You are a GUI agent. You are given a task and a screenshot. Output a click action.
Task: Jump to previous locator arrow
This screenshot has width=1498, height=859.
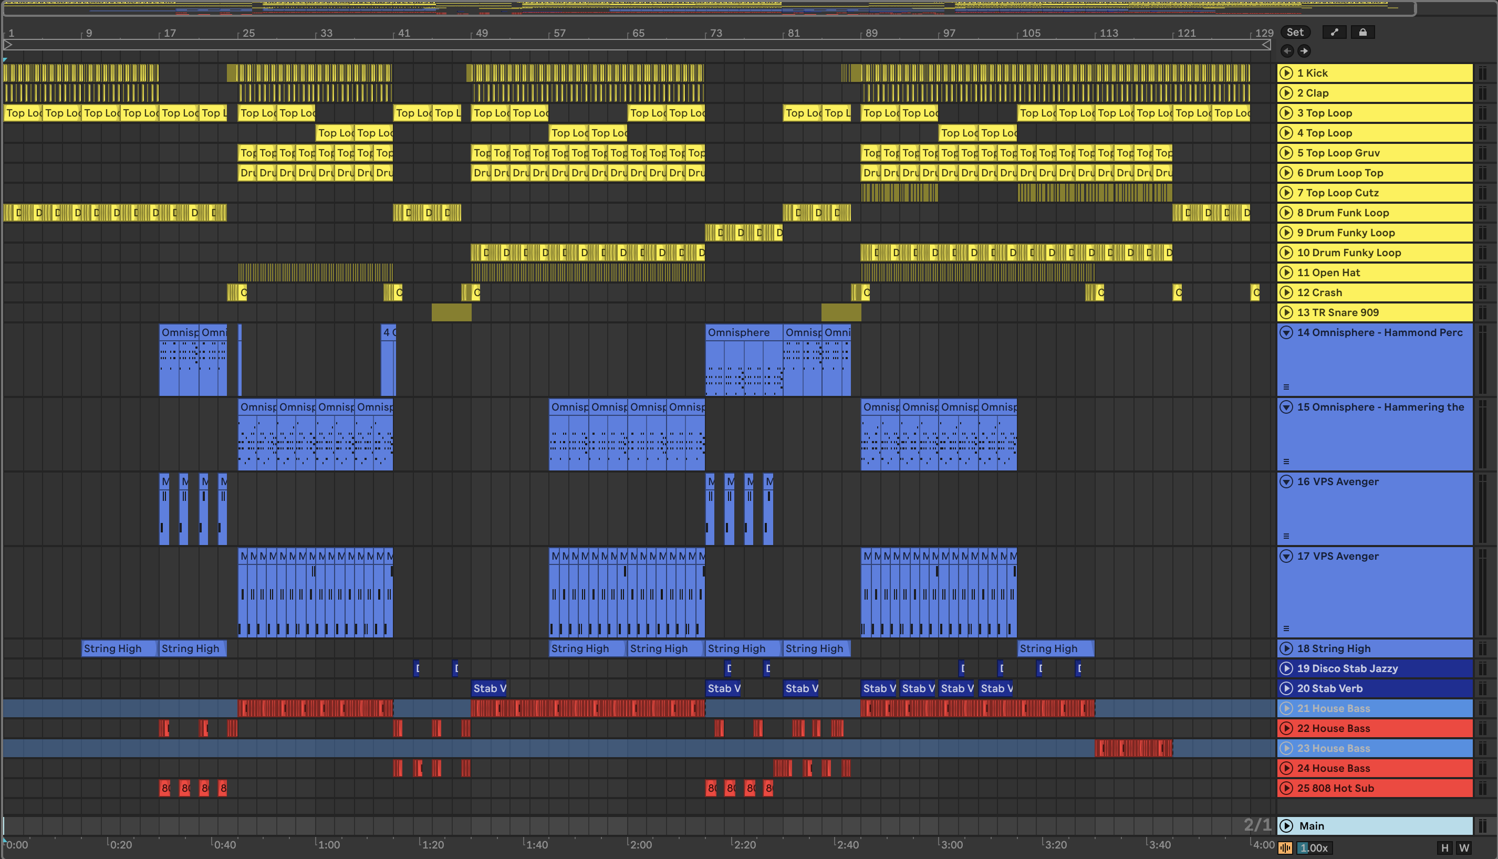(x=1287, y=51)
